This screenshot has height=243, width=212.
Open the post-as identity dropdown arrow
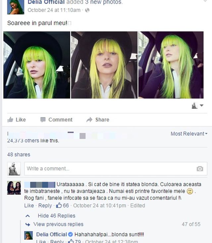pos(202,105)
